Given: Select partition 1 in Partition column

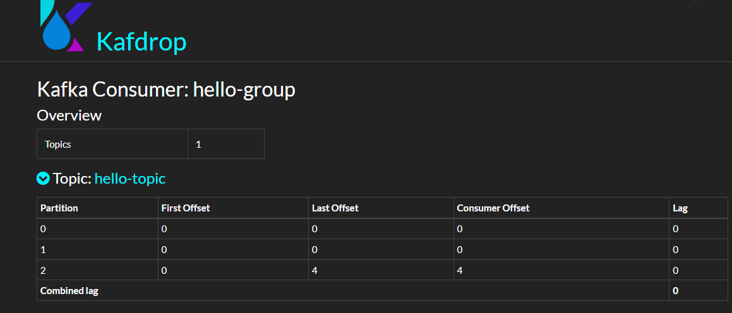Looking at the screenshot, I should coord(43,250).
